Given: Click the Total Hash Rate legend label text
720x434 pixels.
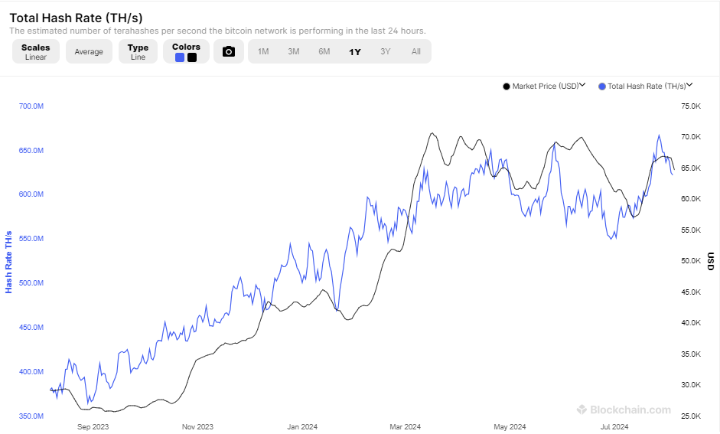Looking at the screenshot, I should pos(647,86).
